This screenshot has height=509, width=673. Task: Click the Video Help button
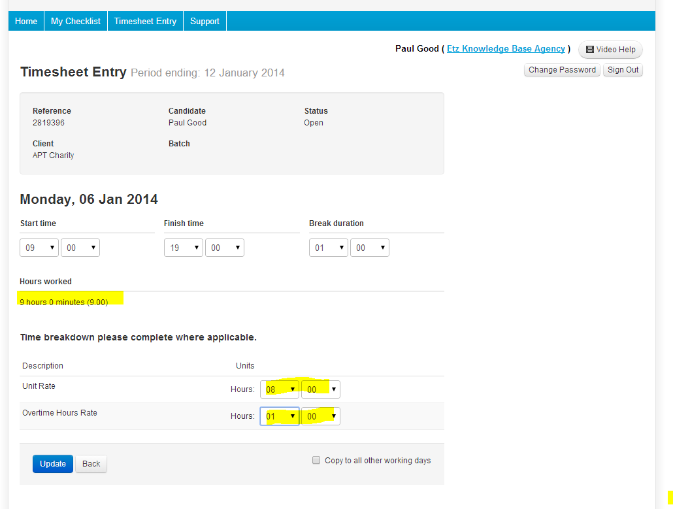[610, 50]
